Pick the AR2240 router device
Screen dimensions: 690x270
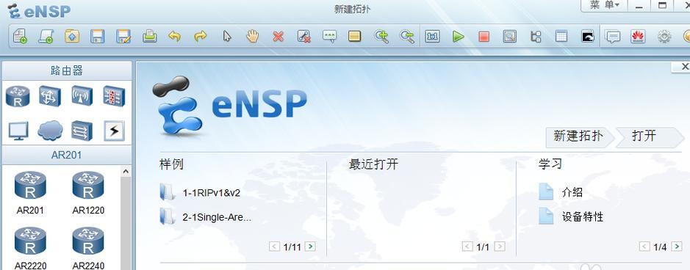point(88,248)
